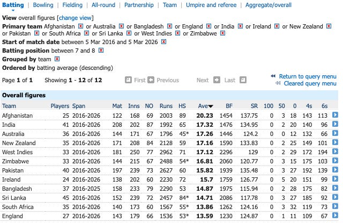Remove the Sri Lanka primary team filter
Viewport: 343px width, 223px height.
[129, 33]
